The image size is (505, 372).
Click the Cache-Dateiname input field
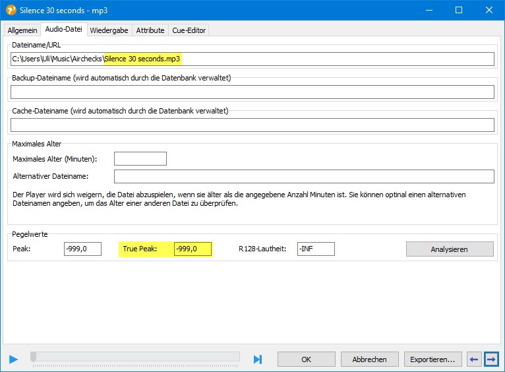tap(252, 125)
